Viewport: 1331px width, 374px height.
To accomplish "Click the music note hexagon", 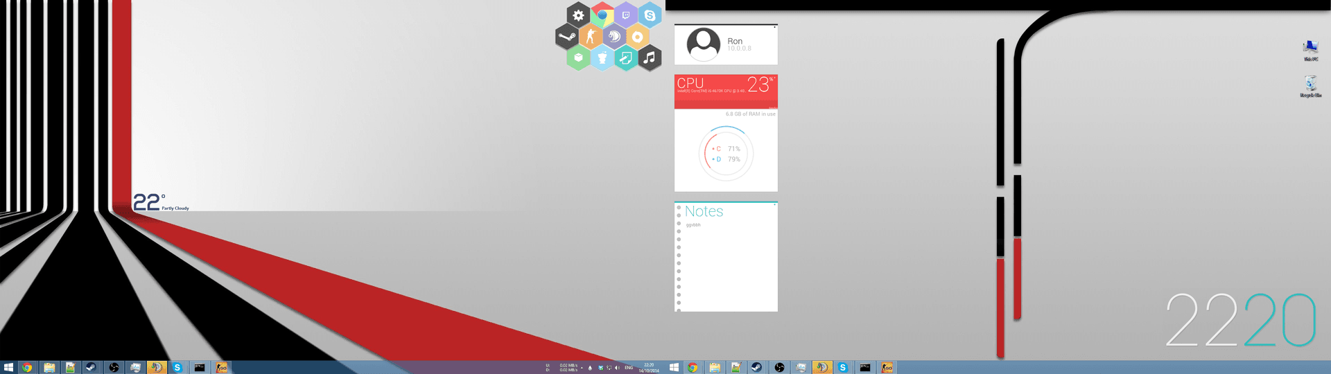I will pos(650,58).
